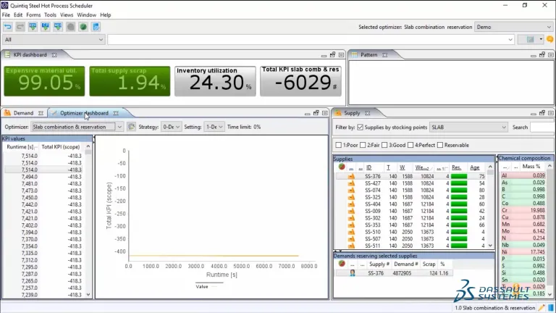Select the 7,494.0 runtime row in KPI values
This screenshot has height=313, width=556.
pyautogui.click(x=43, y=176)
